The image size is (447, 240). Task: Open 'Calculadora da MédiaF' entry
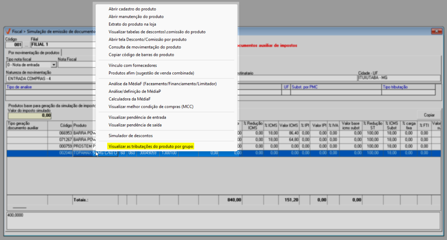[x=129, y=99]
